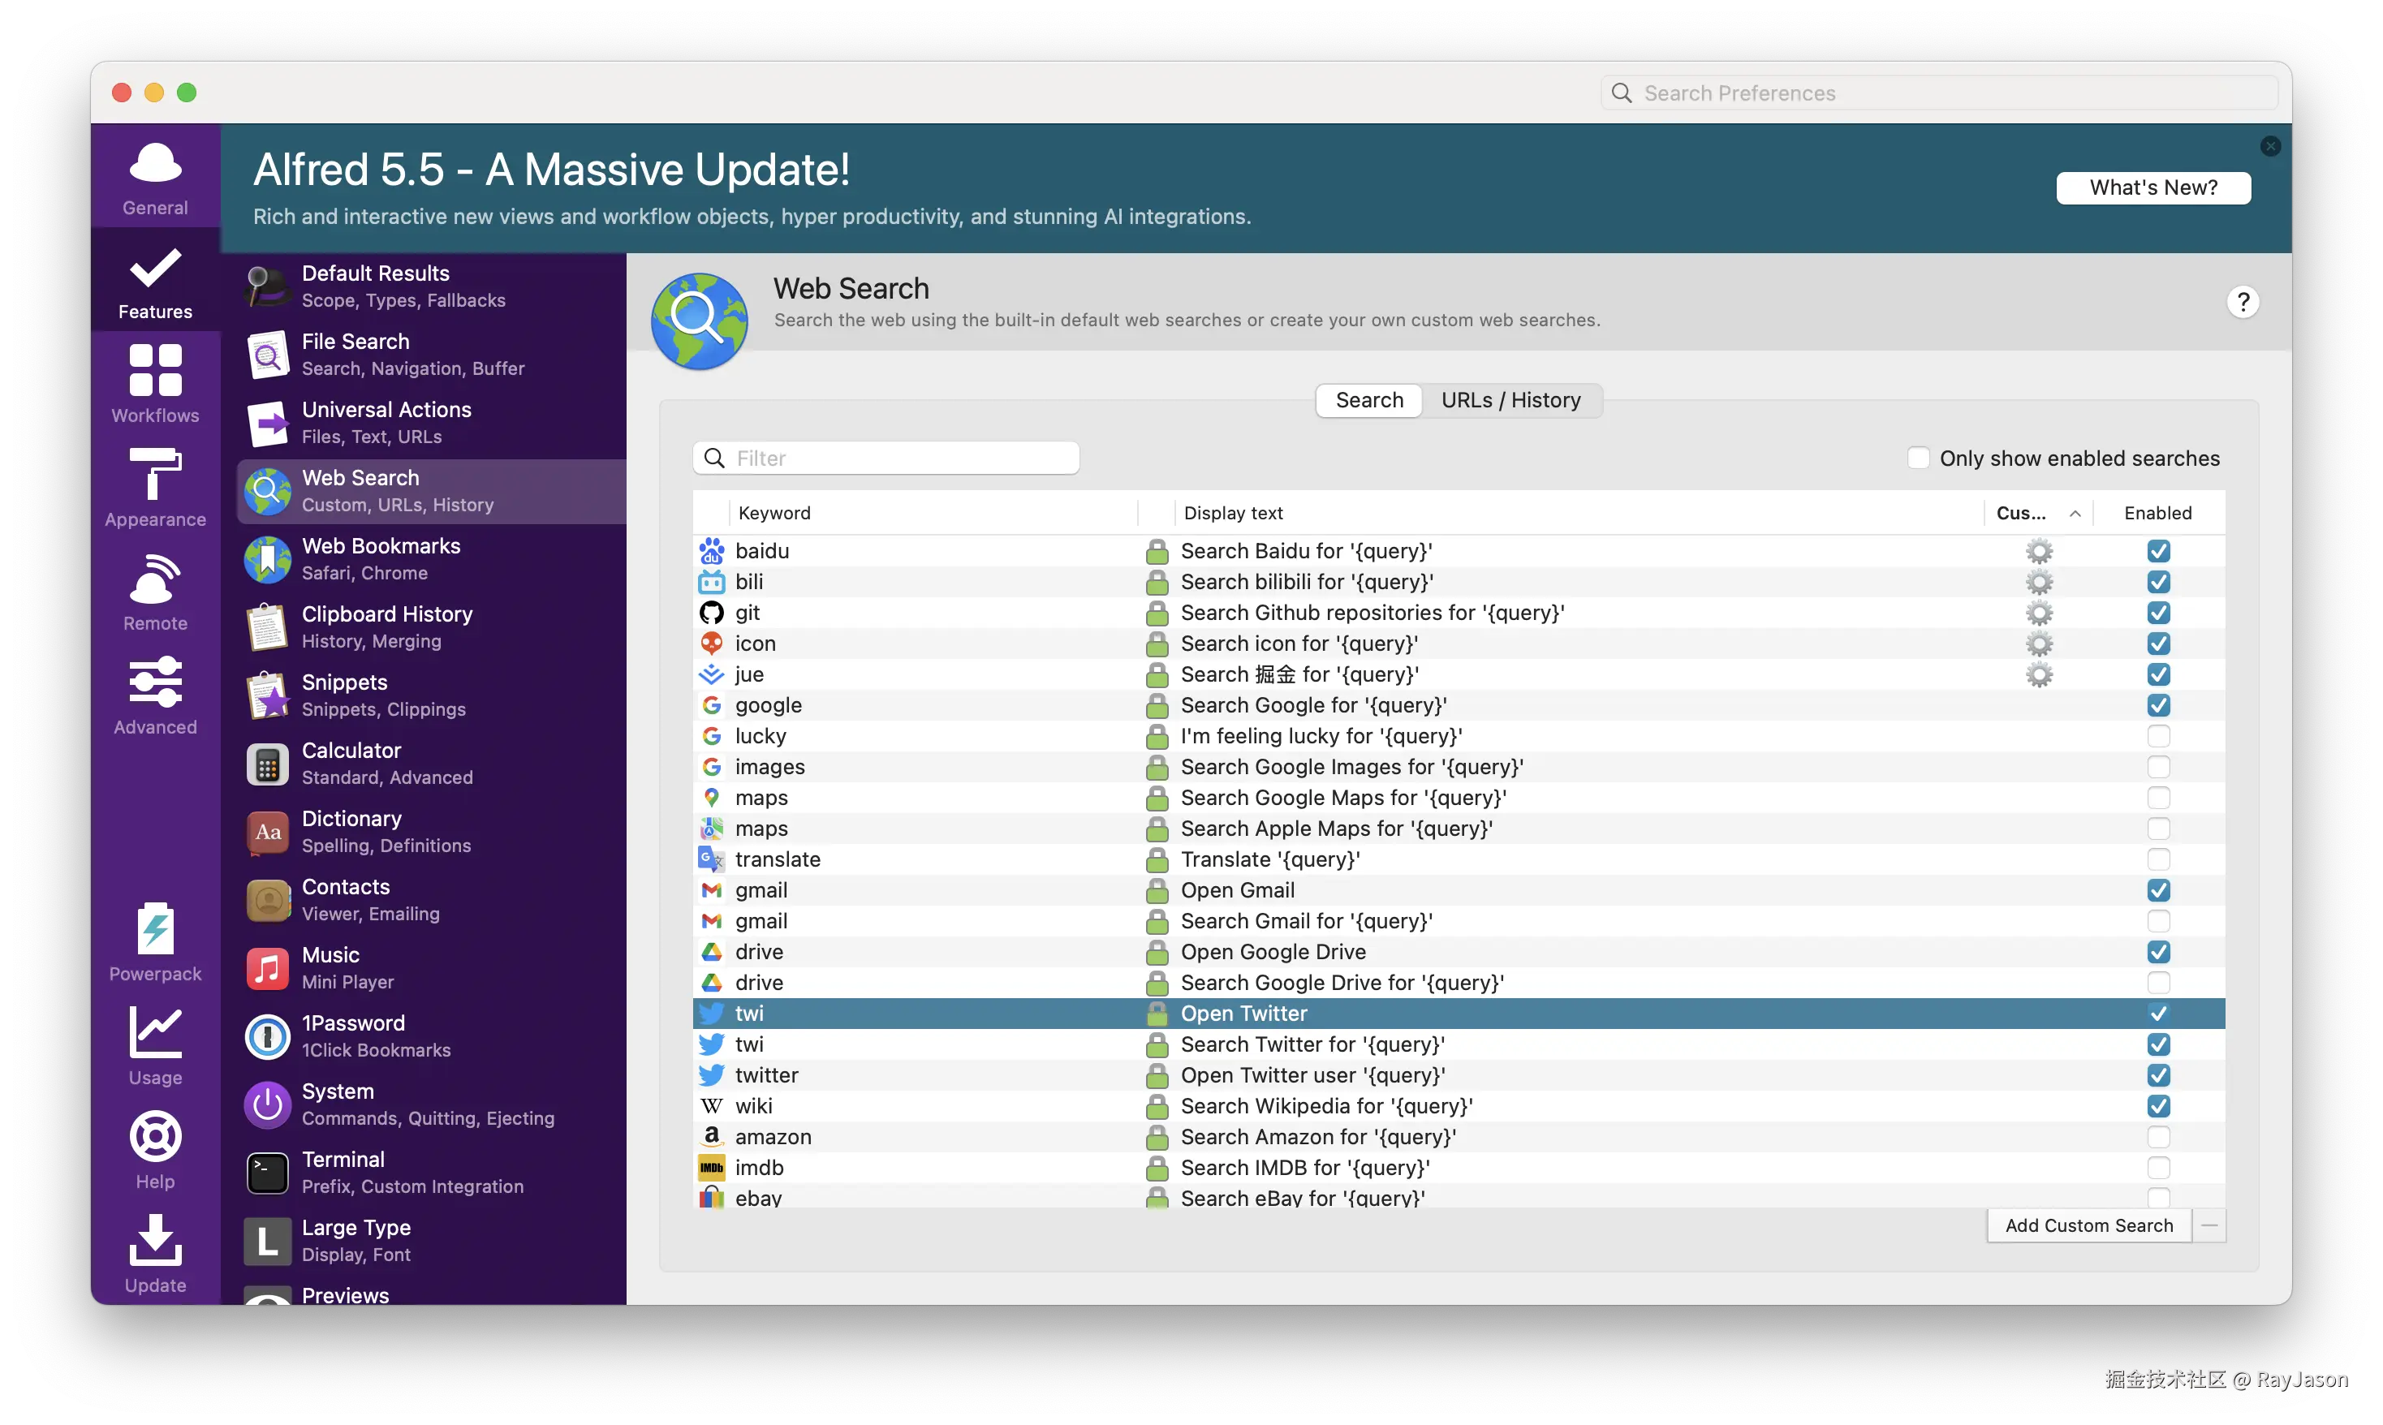Disable the 'wiki' search checkbox

click(x=2157, y=1106)
